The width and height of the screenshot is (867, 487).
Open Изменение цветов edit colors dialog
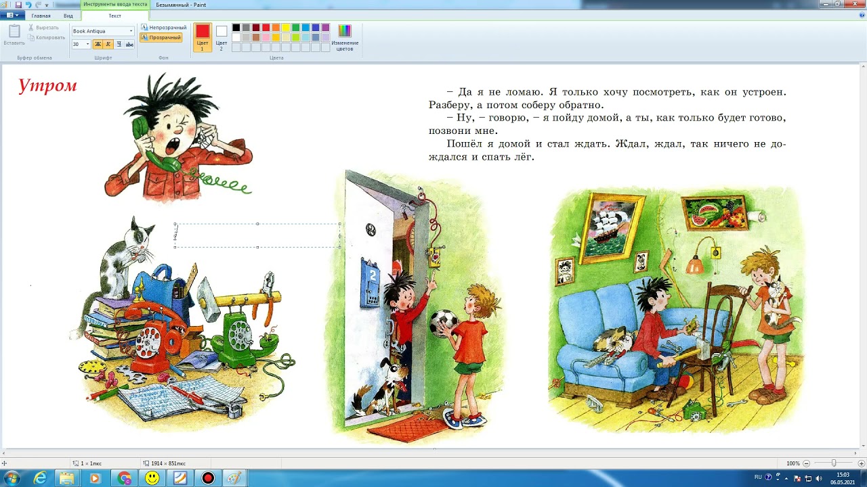[345, 37]
